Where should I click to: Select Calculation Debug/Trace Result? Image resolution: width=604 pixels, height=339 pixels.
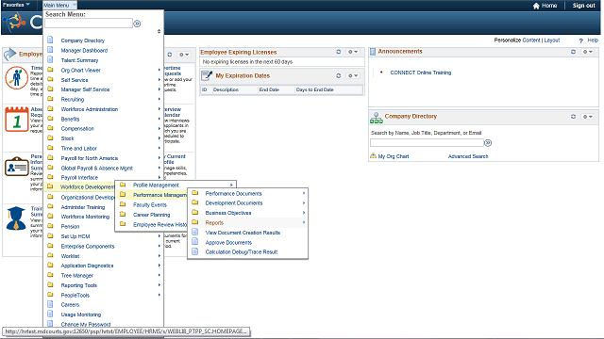(x=242, y=252)
